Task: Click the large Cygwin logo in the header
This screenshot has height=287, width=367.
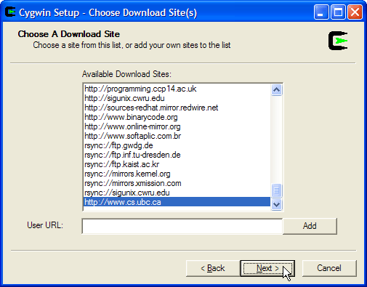Action: (x=338, y=41)
